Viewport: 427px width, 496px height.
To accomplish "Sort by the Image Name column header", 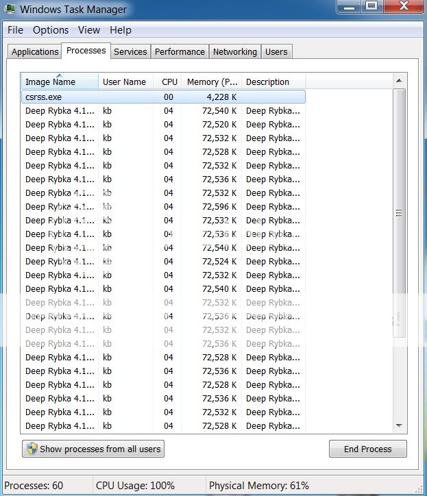I will pos(60,82).
